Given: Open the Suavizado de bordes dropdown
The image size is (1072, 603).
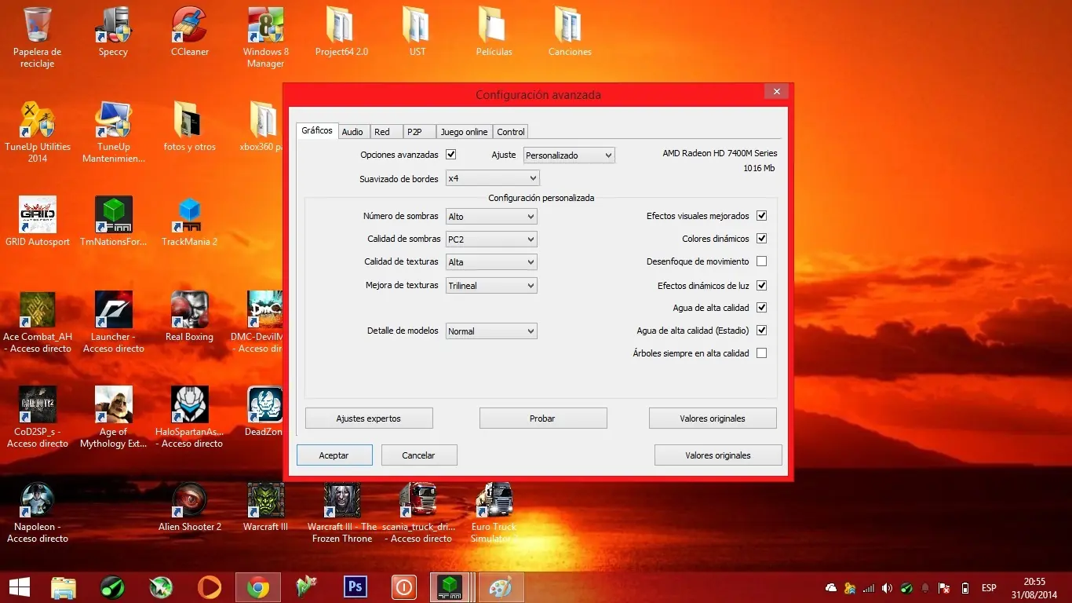Looking at the screenshot, I should pos(492,178).
